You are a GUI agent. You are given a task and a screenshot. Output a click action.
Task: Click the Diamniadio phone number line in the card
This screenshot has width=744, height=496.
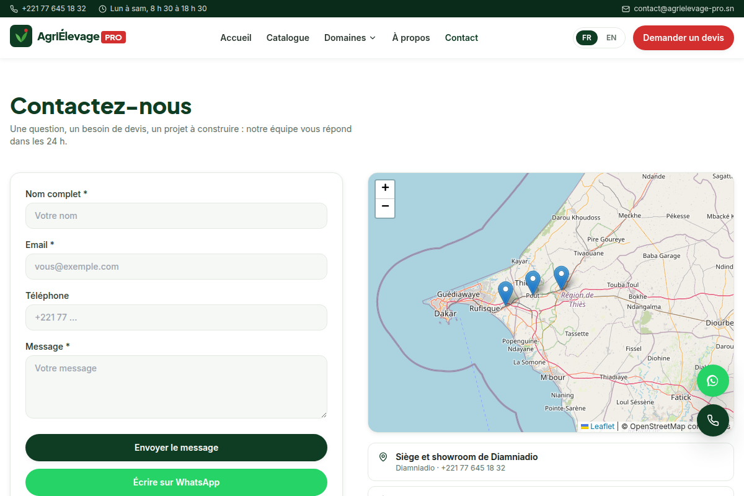[451, 468]
